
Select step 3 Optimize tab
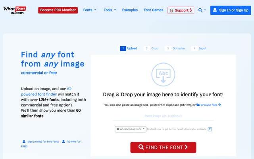[175, 48]
